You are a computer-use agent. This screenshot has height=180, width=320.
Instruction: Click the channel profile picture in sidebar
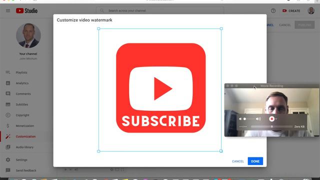(x=28, y=35)
